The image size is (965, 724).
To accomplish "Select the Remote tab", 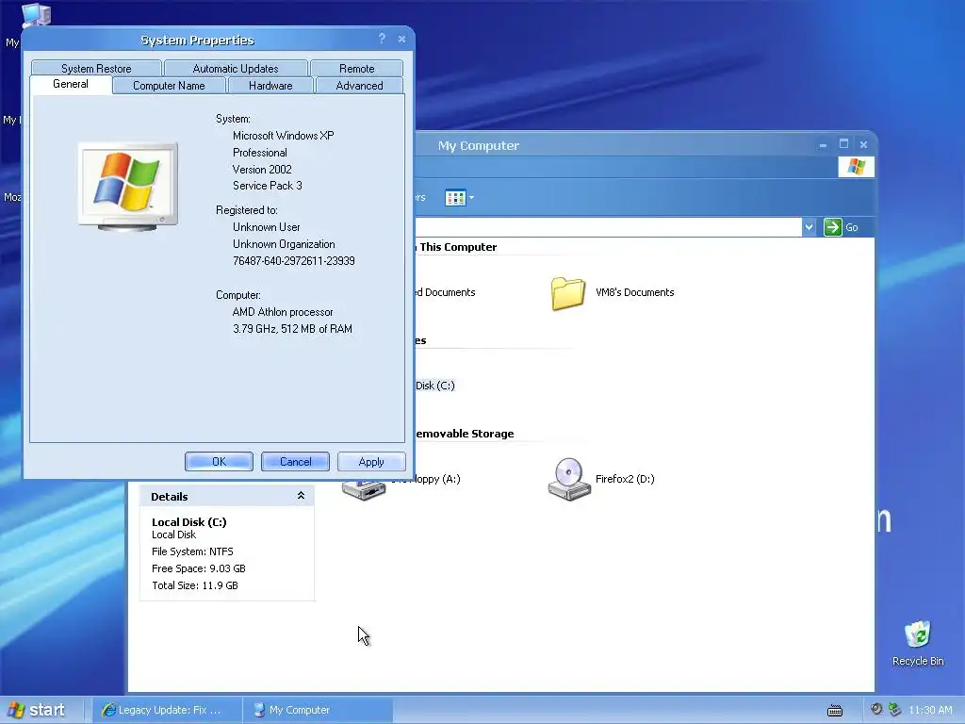I will 357,68.
